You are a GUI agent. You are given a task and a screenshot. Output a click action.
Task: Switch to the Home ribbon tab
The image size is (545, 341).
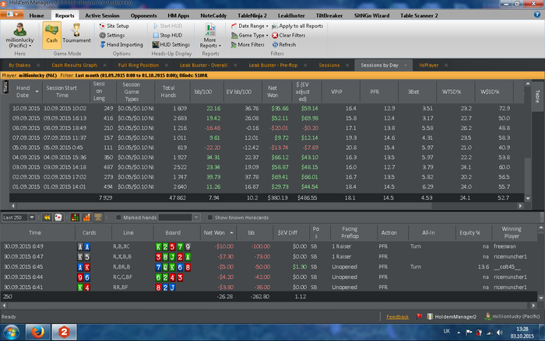pyautogui.click(x=37, y=16)
